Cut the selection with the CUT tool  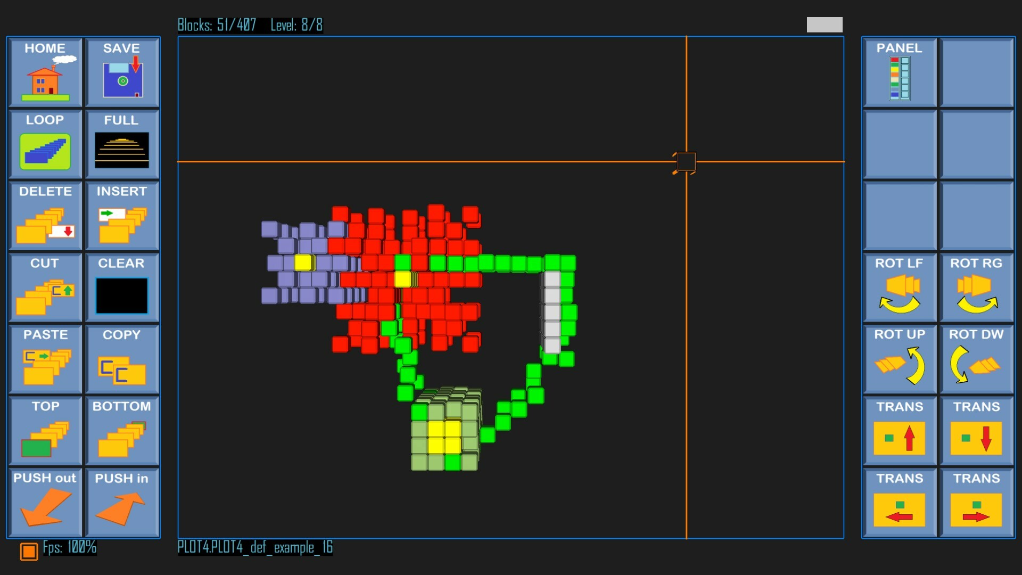45,288
